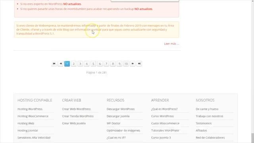Click the RECURSOS heading
This screenshot has height=143, width=254.
[115, 100]
